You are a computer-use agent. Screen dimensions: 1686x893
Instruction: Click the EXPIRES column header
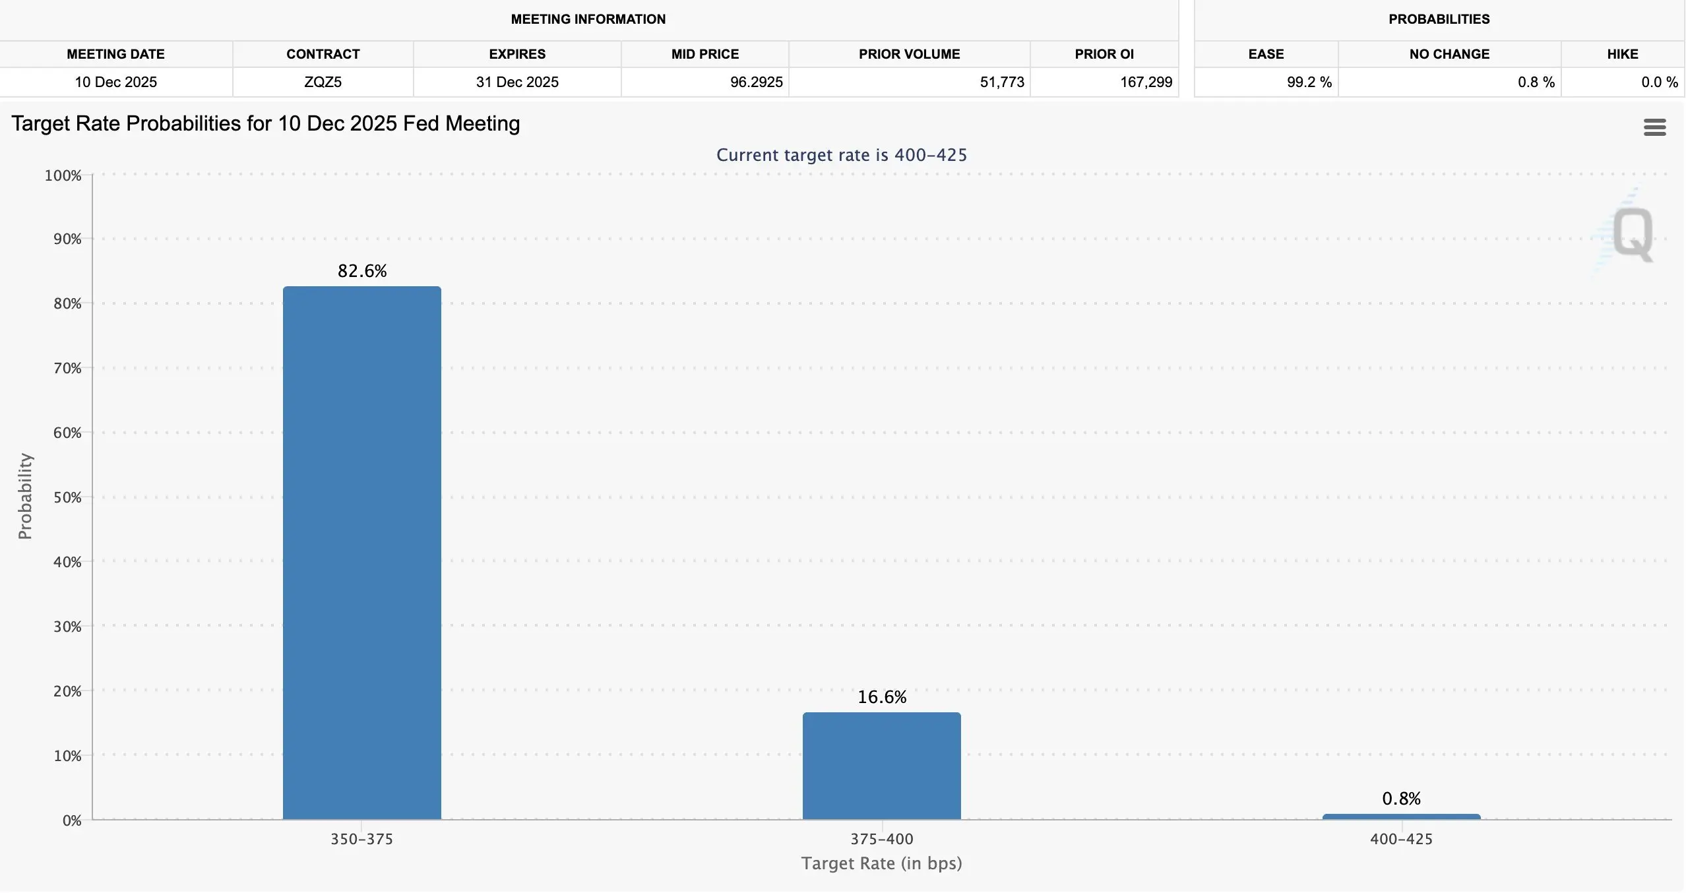click(x=517, y=54)
